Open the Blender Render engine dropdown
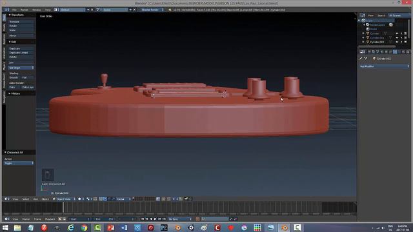Screen dimensions: 413x232 pyautogui.click(x=152, y=10)
